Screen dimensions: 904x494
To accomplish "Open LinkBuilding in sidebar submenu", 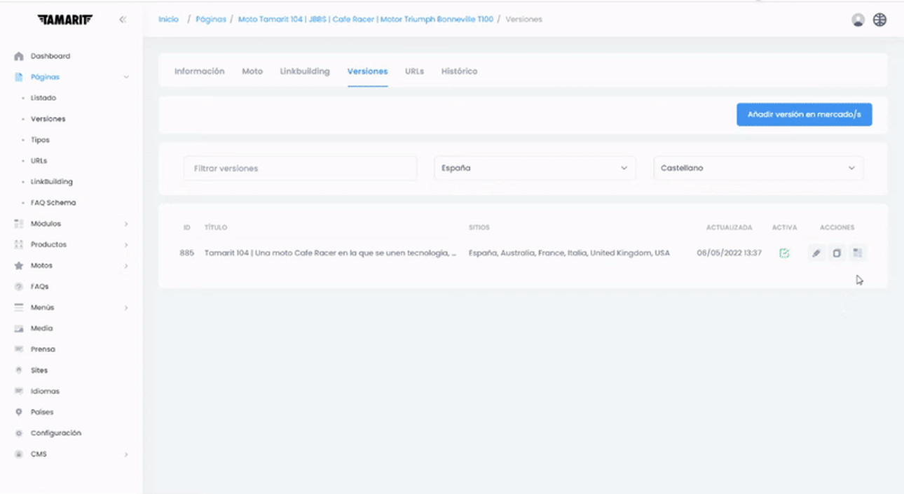I will pos(52,182).
